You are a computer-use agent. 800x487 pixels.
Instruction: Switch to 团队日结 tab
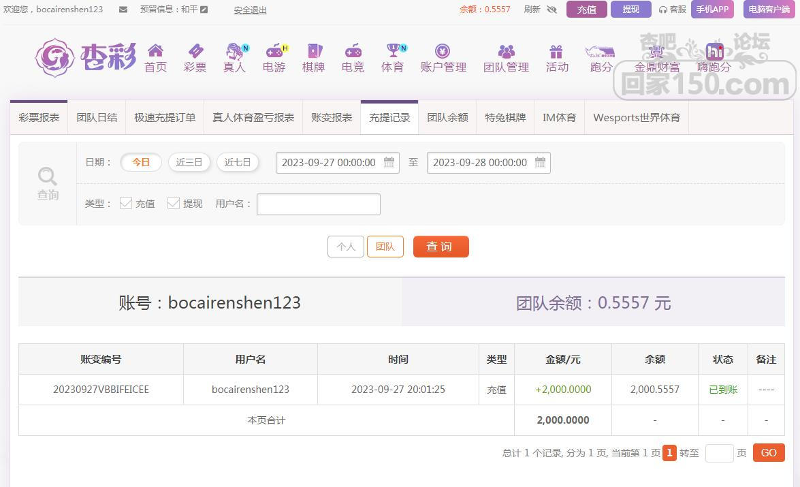[97, 117]
